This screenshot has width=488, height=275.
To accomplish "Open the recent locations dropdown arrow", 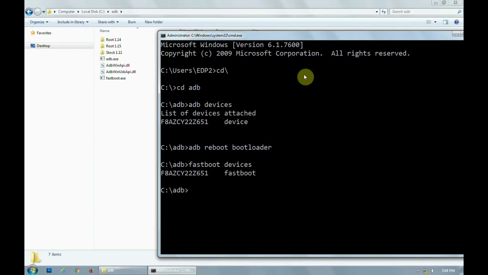I will tap(43, 12).
